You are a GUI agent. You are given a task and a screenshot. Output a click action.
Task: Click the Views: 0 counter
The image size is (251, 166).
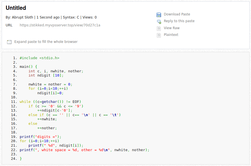tap(89, 17)
